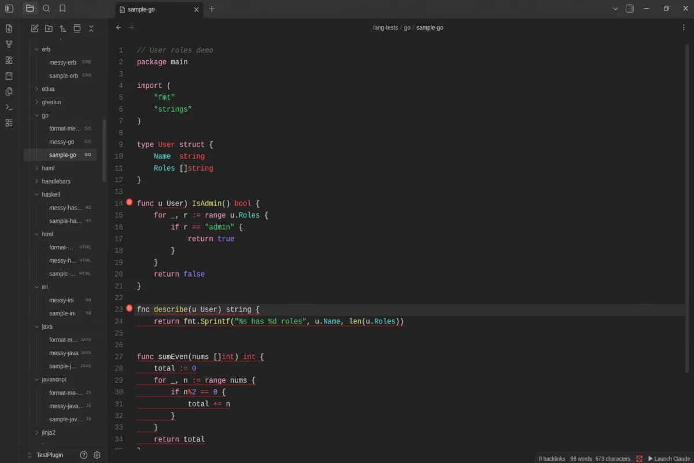The image size is (694, 463).
Task: Collapse the left sidebar with the toggle icon
Action: [x=9, y=9]
